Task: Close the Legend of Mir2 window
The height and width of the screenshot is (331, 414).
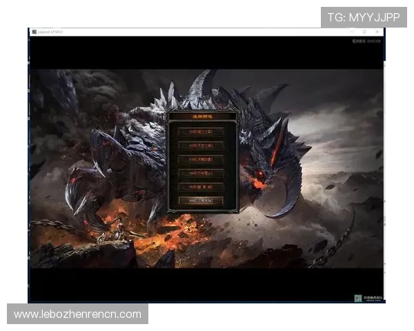Action: pos(377,32)
